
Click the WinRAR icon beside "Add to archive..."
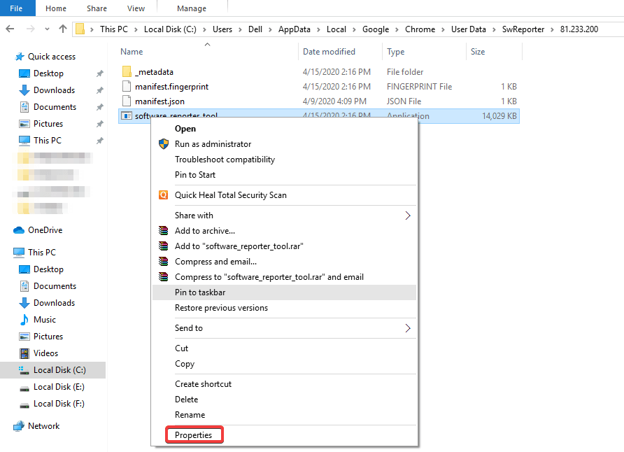(x=163, y=231)
